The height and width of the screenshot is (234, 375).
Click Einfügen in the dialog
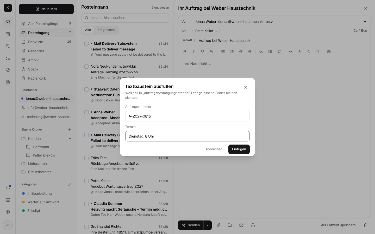click(x=239, y=149)
